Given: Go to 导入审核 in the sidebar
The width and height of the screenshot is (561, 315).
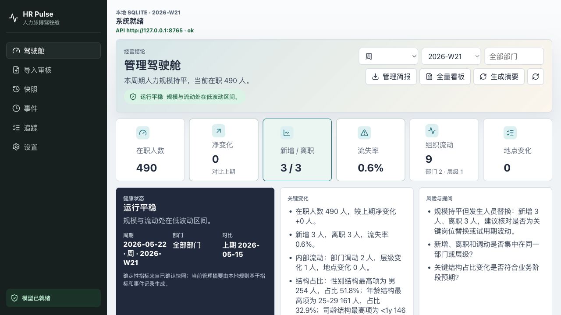Looking at the screenshot, I should [x=53, y=70].
